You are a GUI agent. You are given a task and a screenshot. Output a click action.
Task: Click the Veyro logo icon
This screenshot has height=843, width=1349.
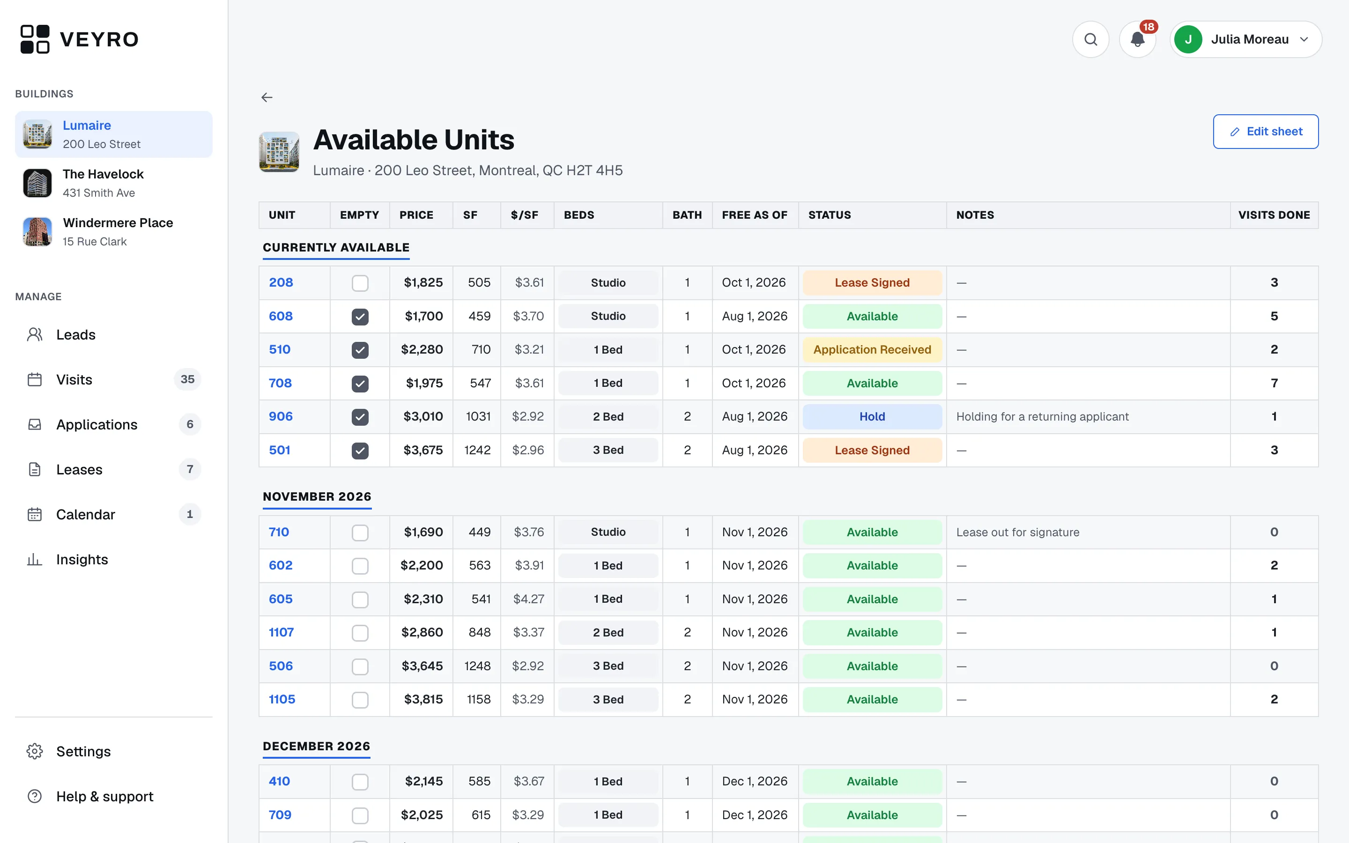pyautogui.click(x=35, y=39)
